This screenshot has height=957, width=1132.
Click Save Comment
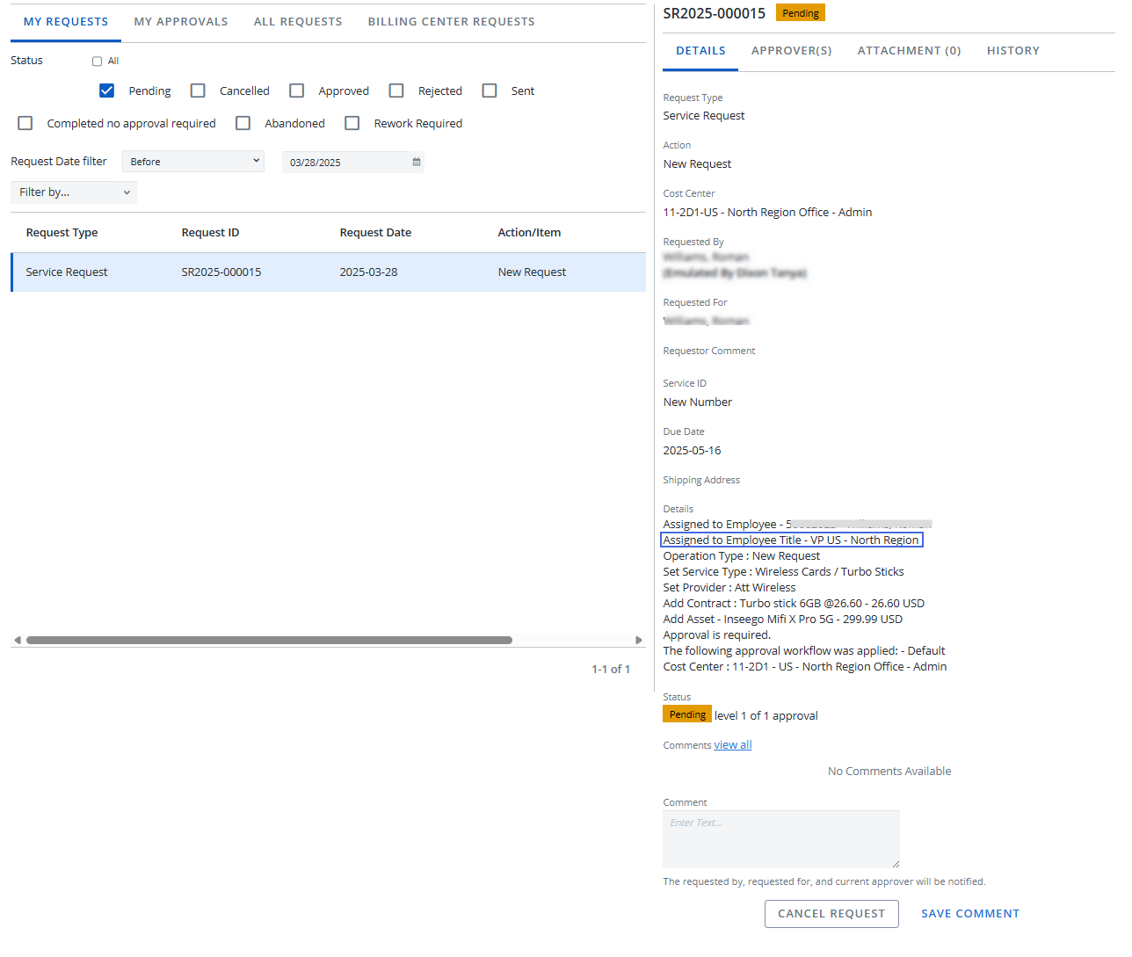tap(970, 914)
